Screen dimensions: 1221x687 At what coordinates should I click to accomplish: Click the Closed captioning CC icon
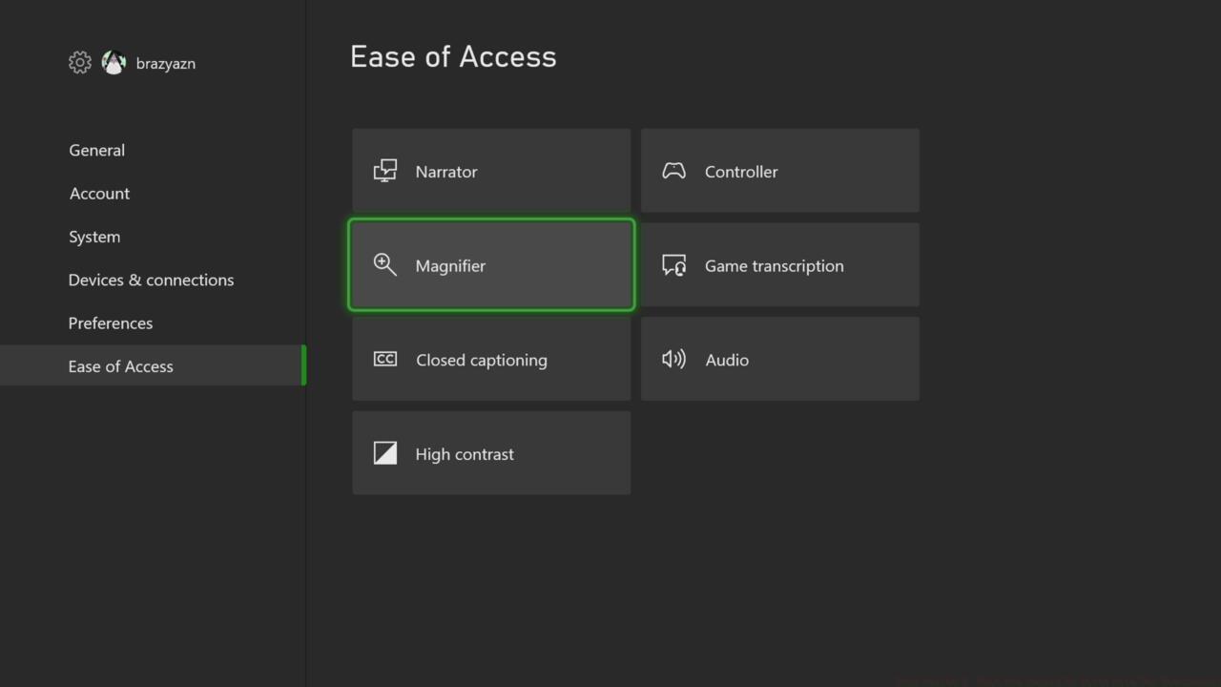point(384,360)
